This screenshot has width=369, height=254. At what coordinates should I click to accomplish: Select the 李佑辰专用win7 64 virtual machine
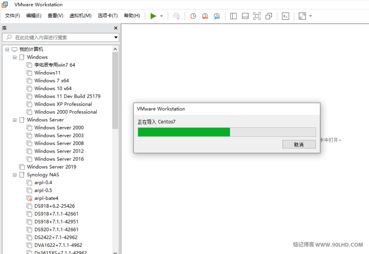pyautogui.click(x=55, y=65)
